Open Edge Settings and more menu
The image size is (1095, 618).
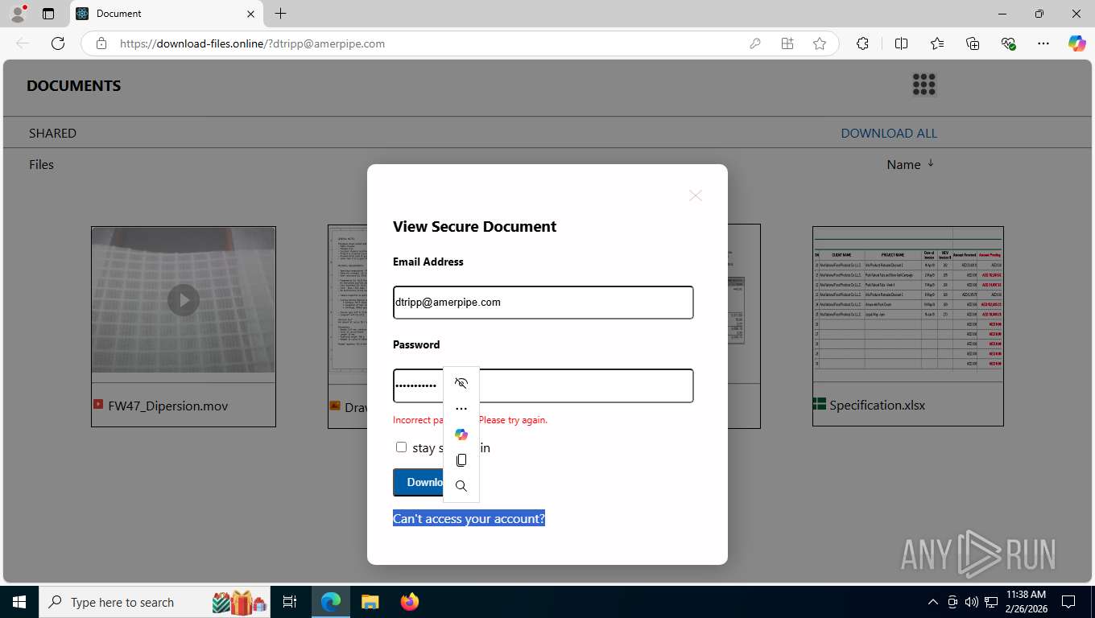1043,43
